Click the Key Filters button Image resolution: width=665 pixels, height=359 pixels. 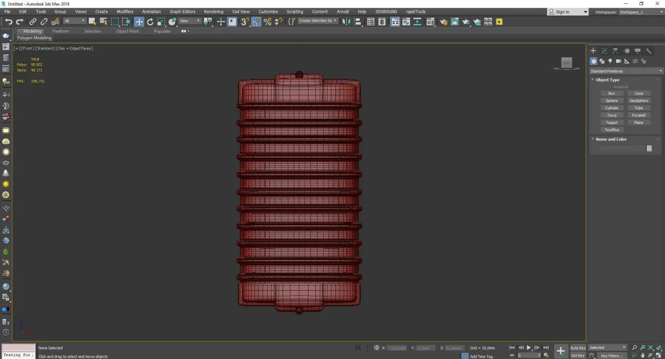click(611, 356)
